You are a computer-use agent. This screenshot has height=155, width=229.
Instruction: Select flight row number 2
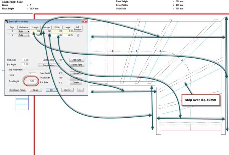click(12, 35)
